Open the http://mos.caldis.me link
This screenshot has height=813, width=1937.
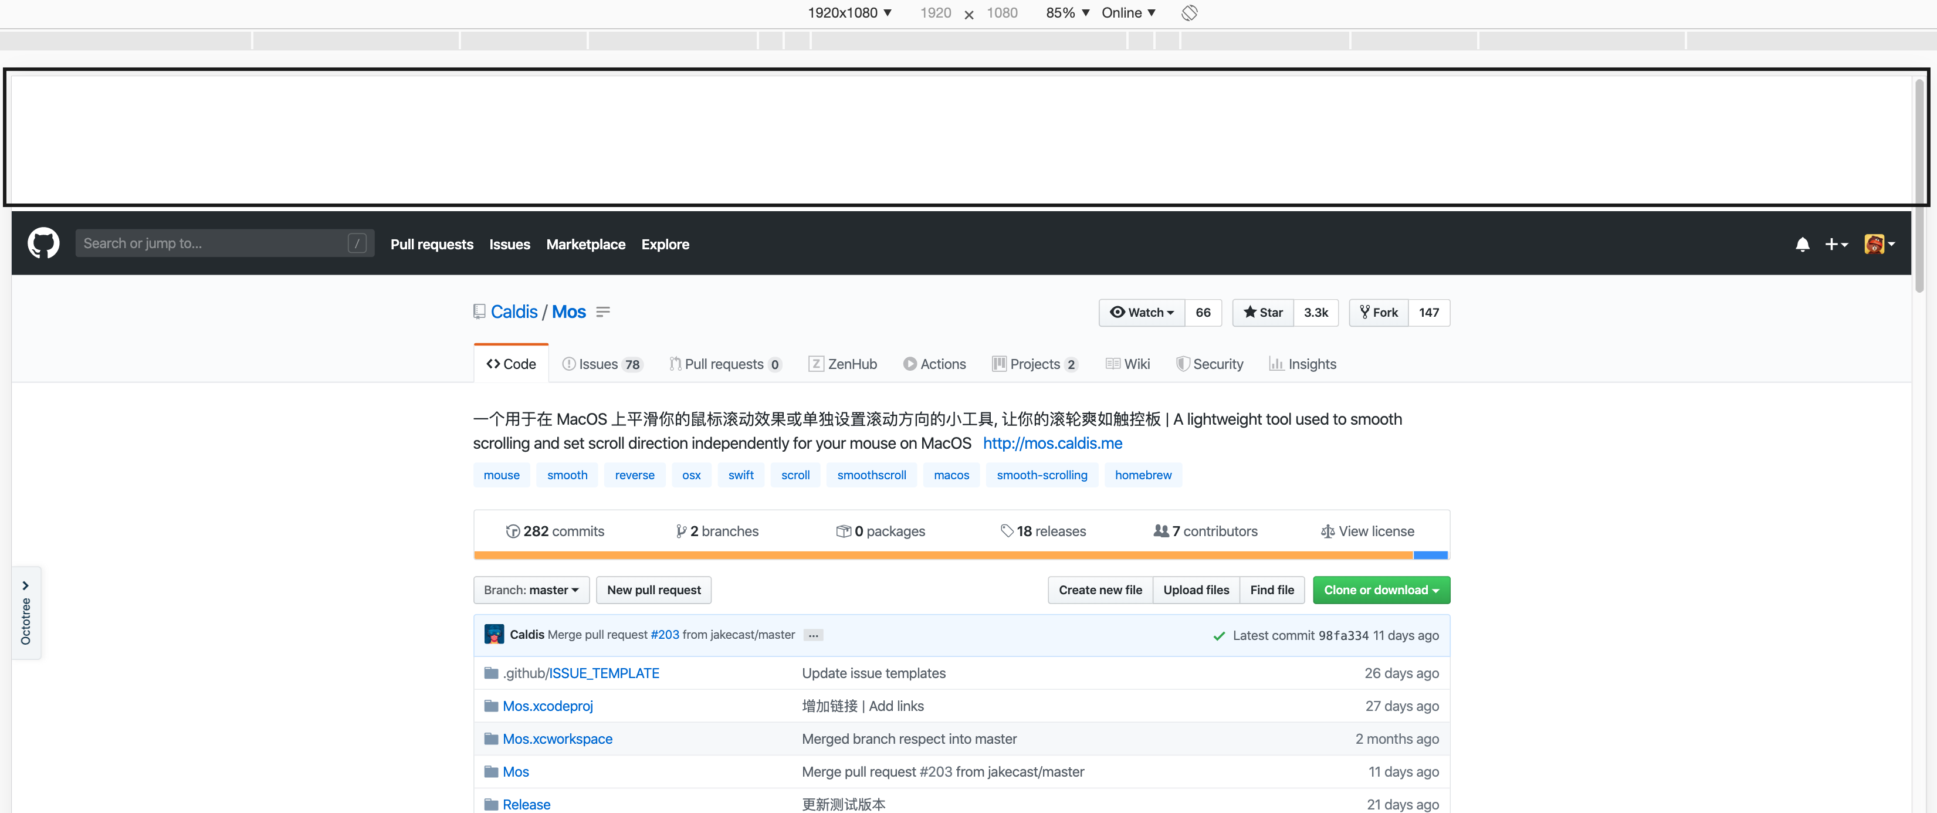click(1052, 443)
